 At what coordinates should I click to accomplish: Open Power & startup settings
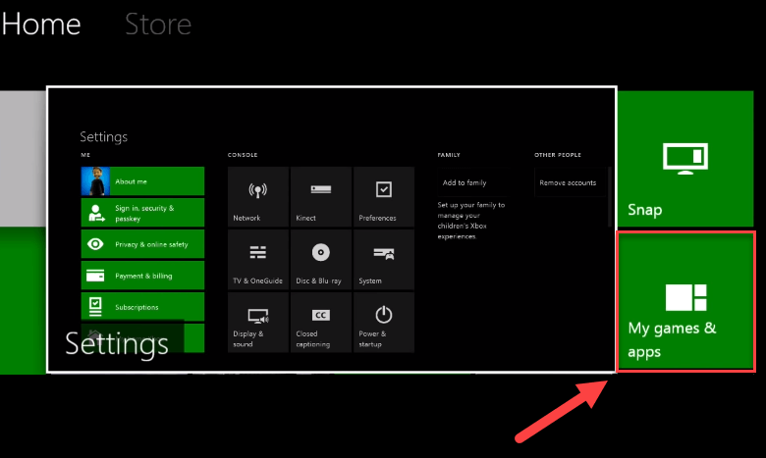384,322
